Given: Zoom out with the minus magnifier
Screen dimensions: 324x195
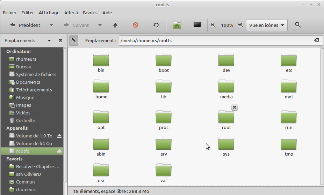Looking at the screenshot, I should [x=213, y=25].
